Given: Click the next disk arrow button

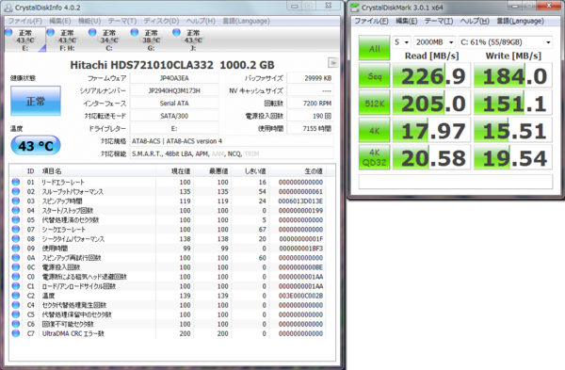Looking at the screenshot, I should (x=333, y=63).
